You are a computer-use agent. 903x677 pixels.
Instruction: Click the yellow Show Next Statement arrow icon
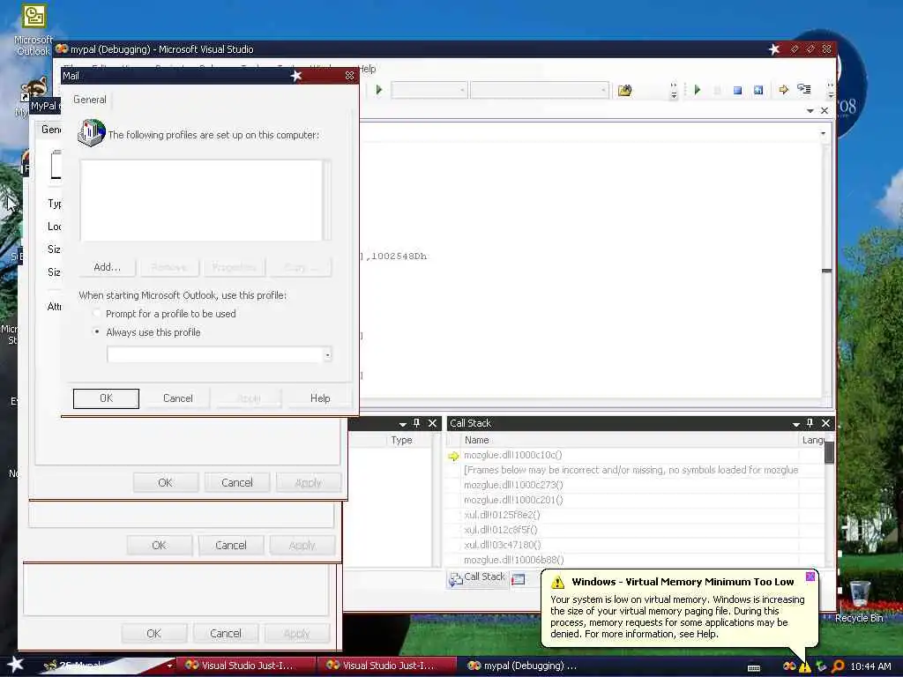coord(784,90)
